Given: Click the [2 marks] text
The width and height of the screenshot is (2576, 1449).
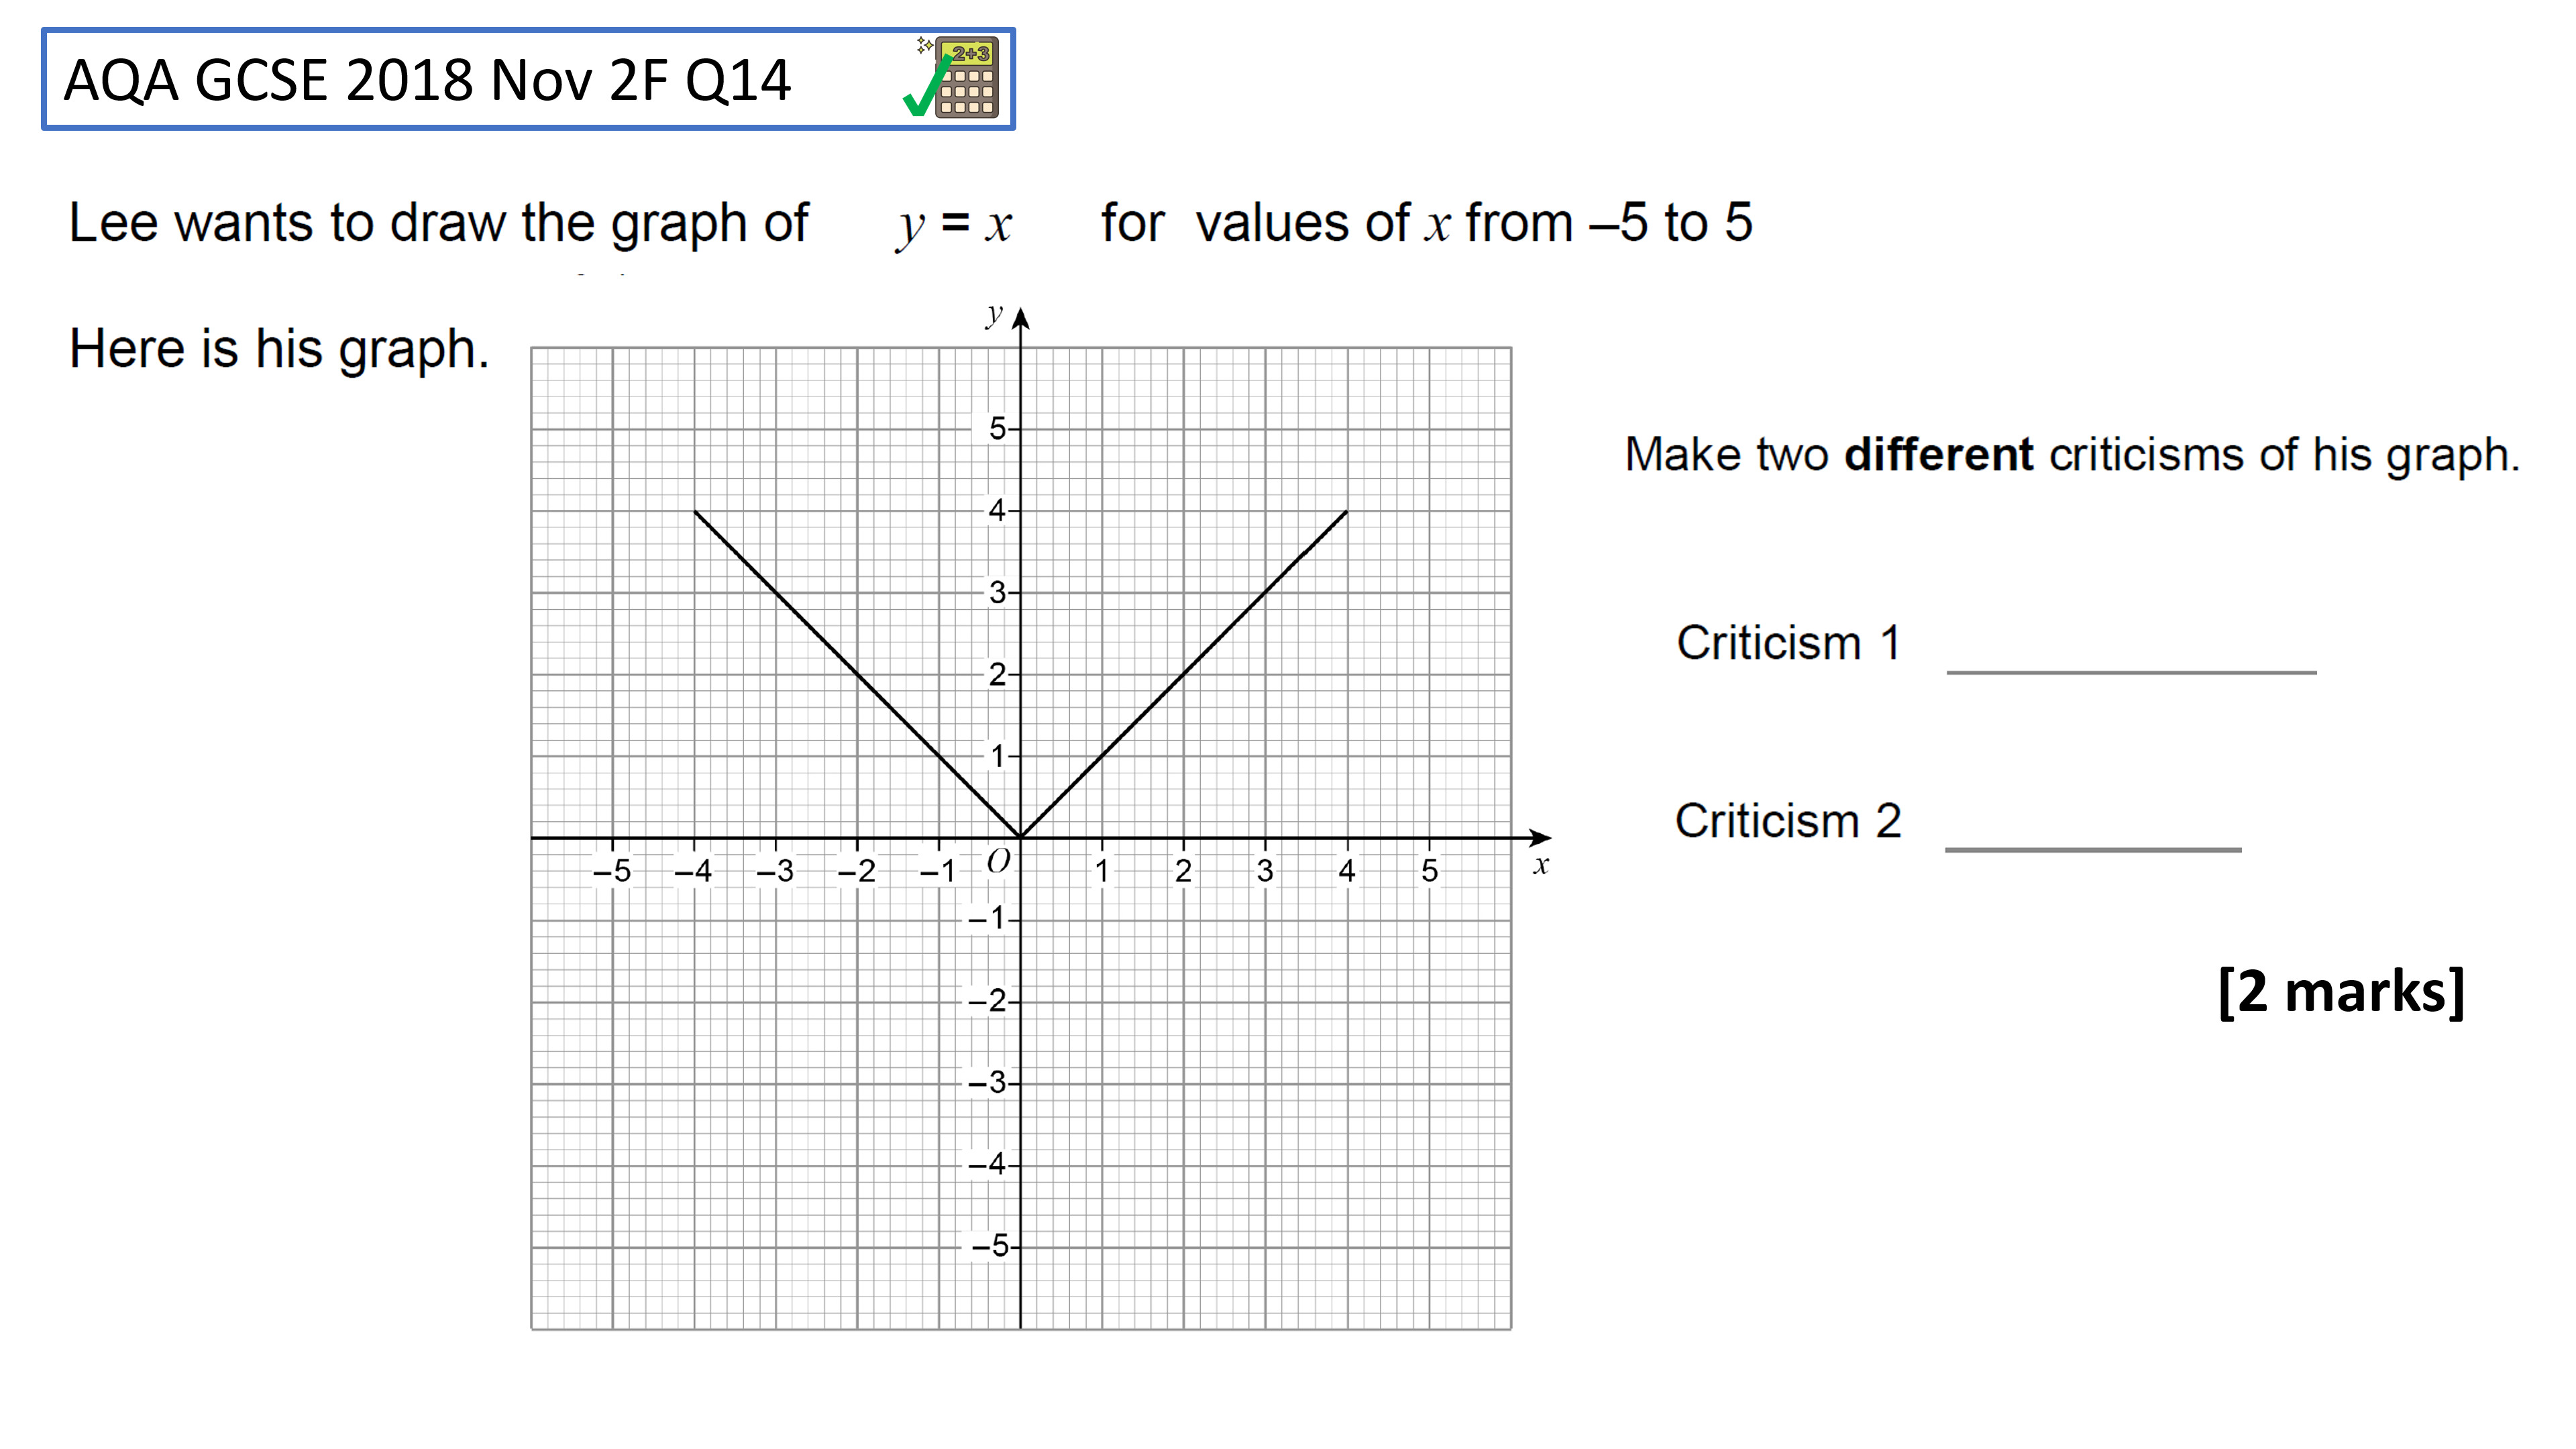Looking at the screenshot, I should pos(2341,991).
